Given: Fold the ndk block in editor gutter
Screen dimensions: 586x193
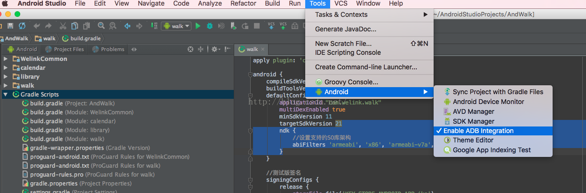Looking at the screenshot, I should [x=250, y=130].
